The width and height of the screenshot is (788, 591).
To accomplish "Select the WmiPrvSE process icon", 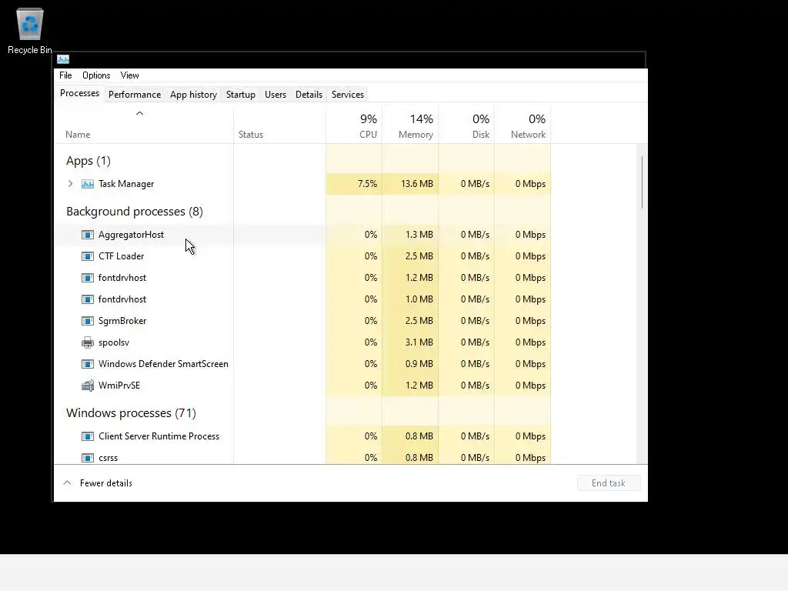I will (88, 386).
